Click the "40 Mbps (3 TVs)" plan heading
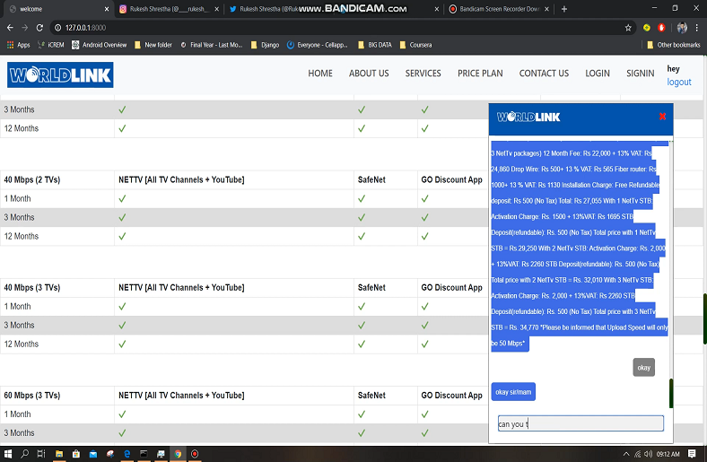 32,288
